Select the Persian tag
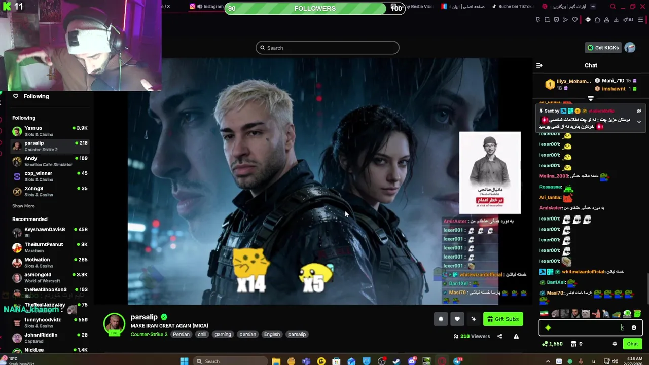Image resolution: width=649 pixels, height=365 pixels. click(181, 334)
